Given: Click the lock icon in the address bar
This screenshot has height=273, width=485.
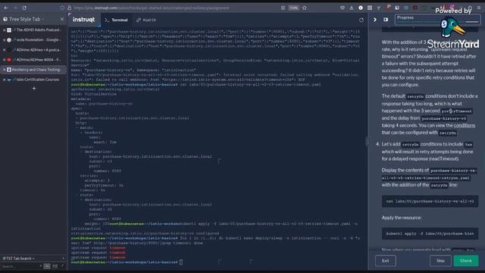Looking at the screenshot, I should [x=69, y=8].
